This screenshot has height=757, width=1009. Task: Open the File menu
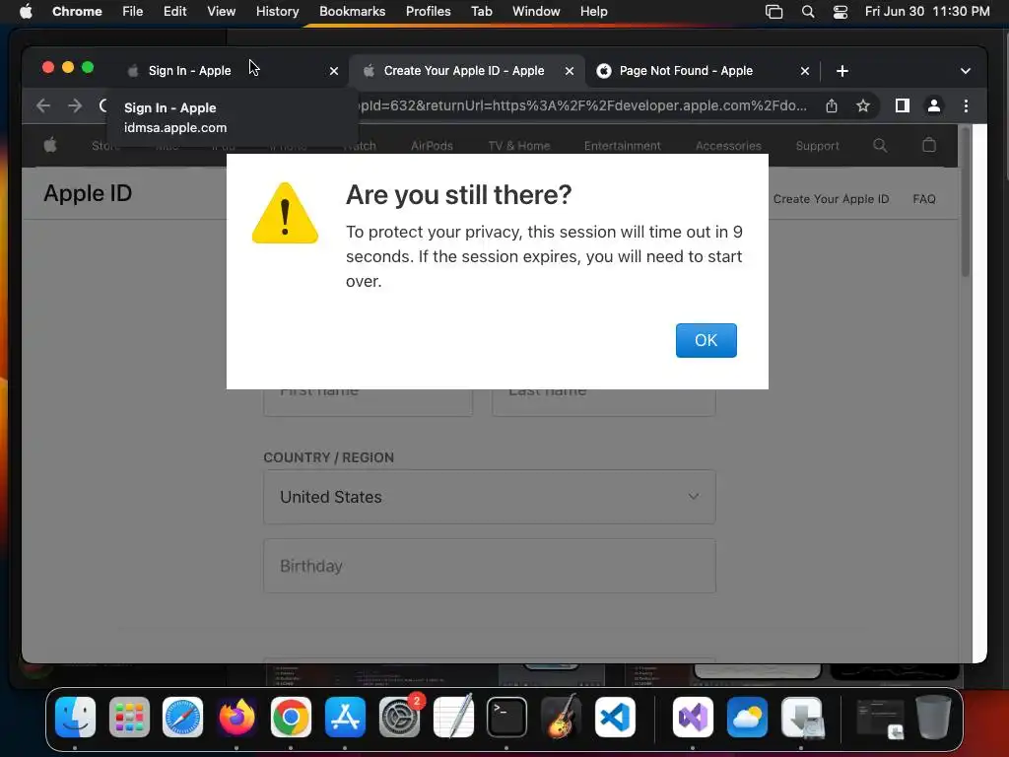[133, 11]
